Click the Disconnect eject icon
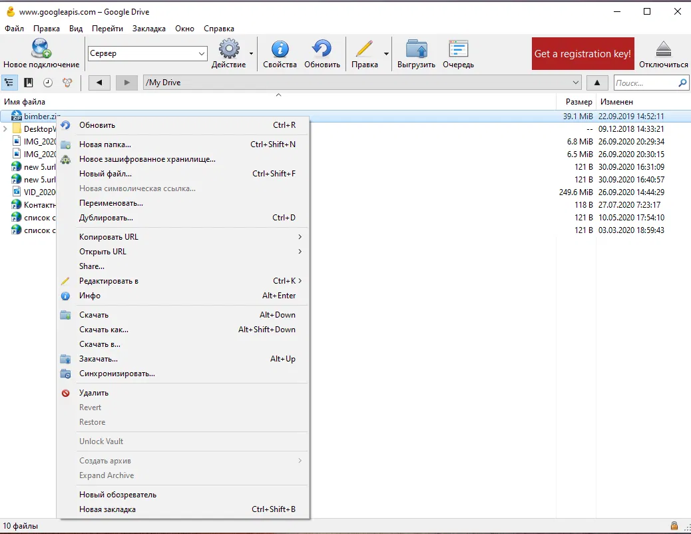Viewport: 691px width, 534px height. click(x=663, y=49)
